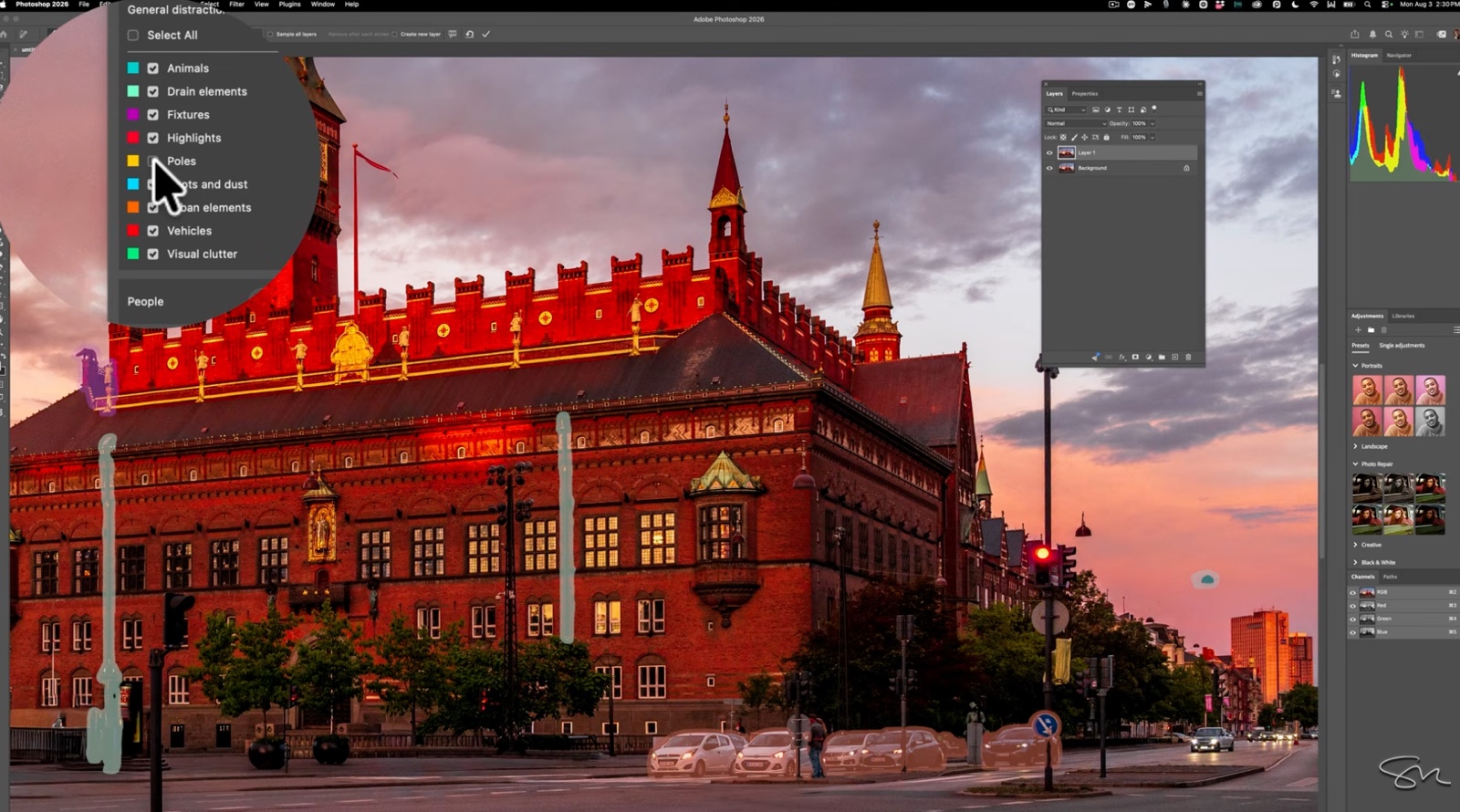Click the Poles label in distractions list
The width and height of the screenshot is (1460, 812).
182,161
